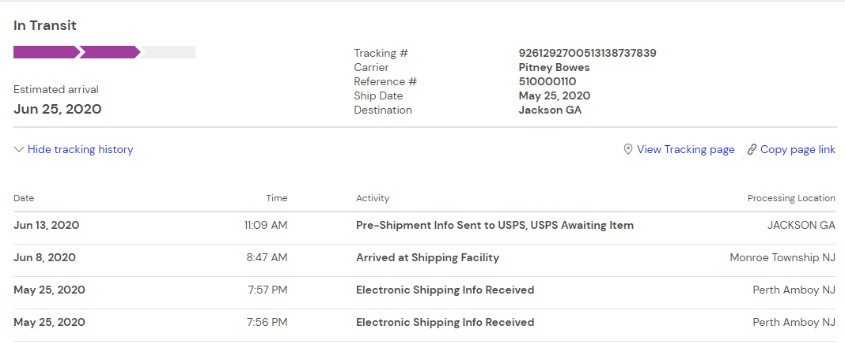Click the second purple progress segment
Image resolution: width=845 pixels, height=348 pixels.
(x=109, y=52)
